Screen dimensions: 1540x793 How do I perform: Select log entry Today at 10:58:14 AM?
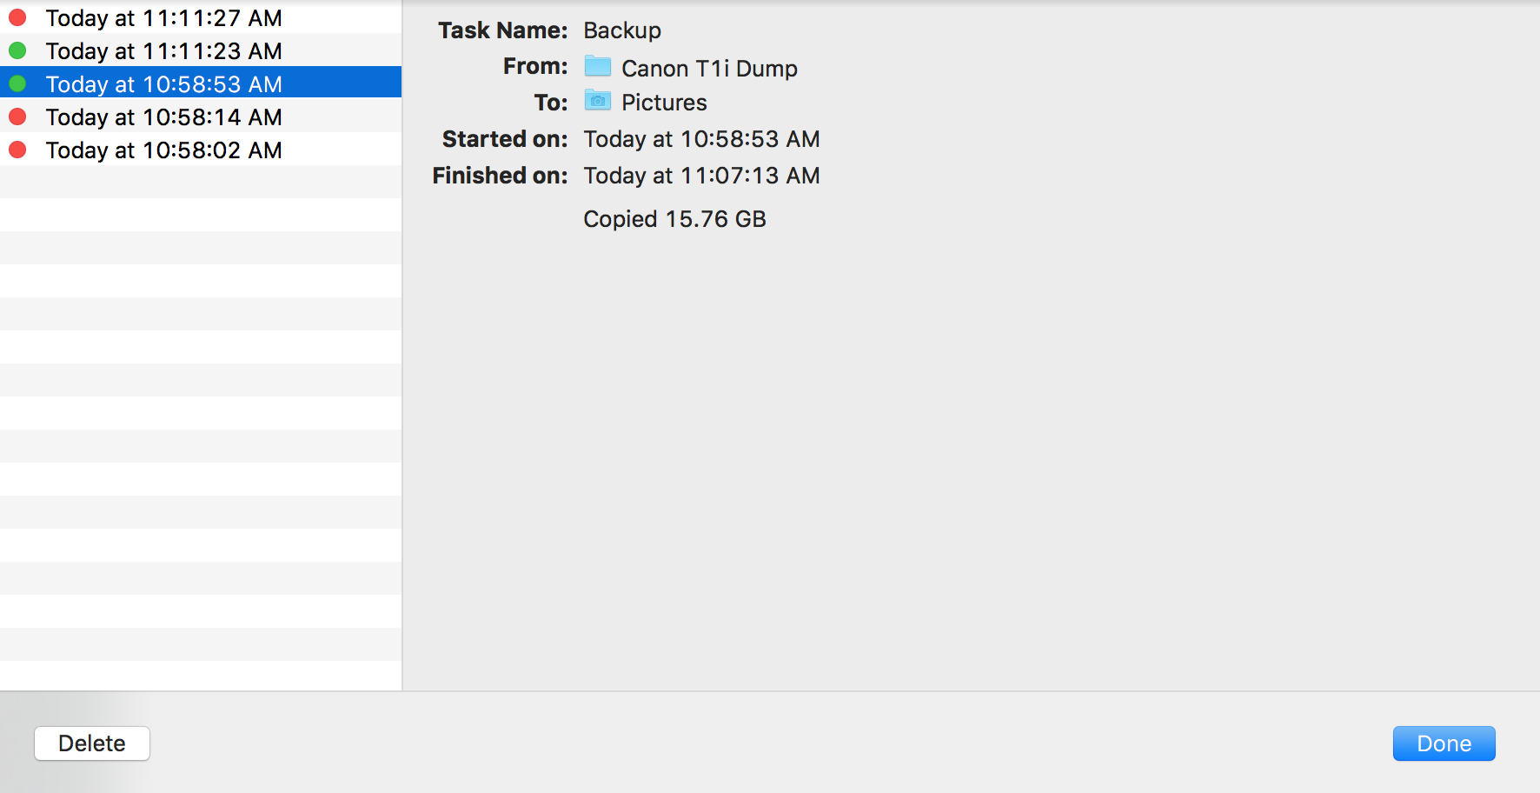(x=201, y=117)
